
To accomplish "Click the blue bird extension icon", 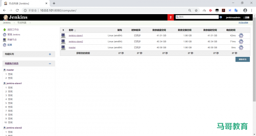I will click(230, 11).
